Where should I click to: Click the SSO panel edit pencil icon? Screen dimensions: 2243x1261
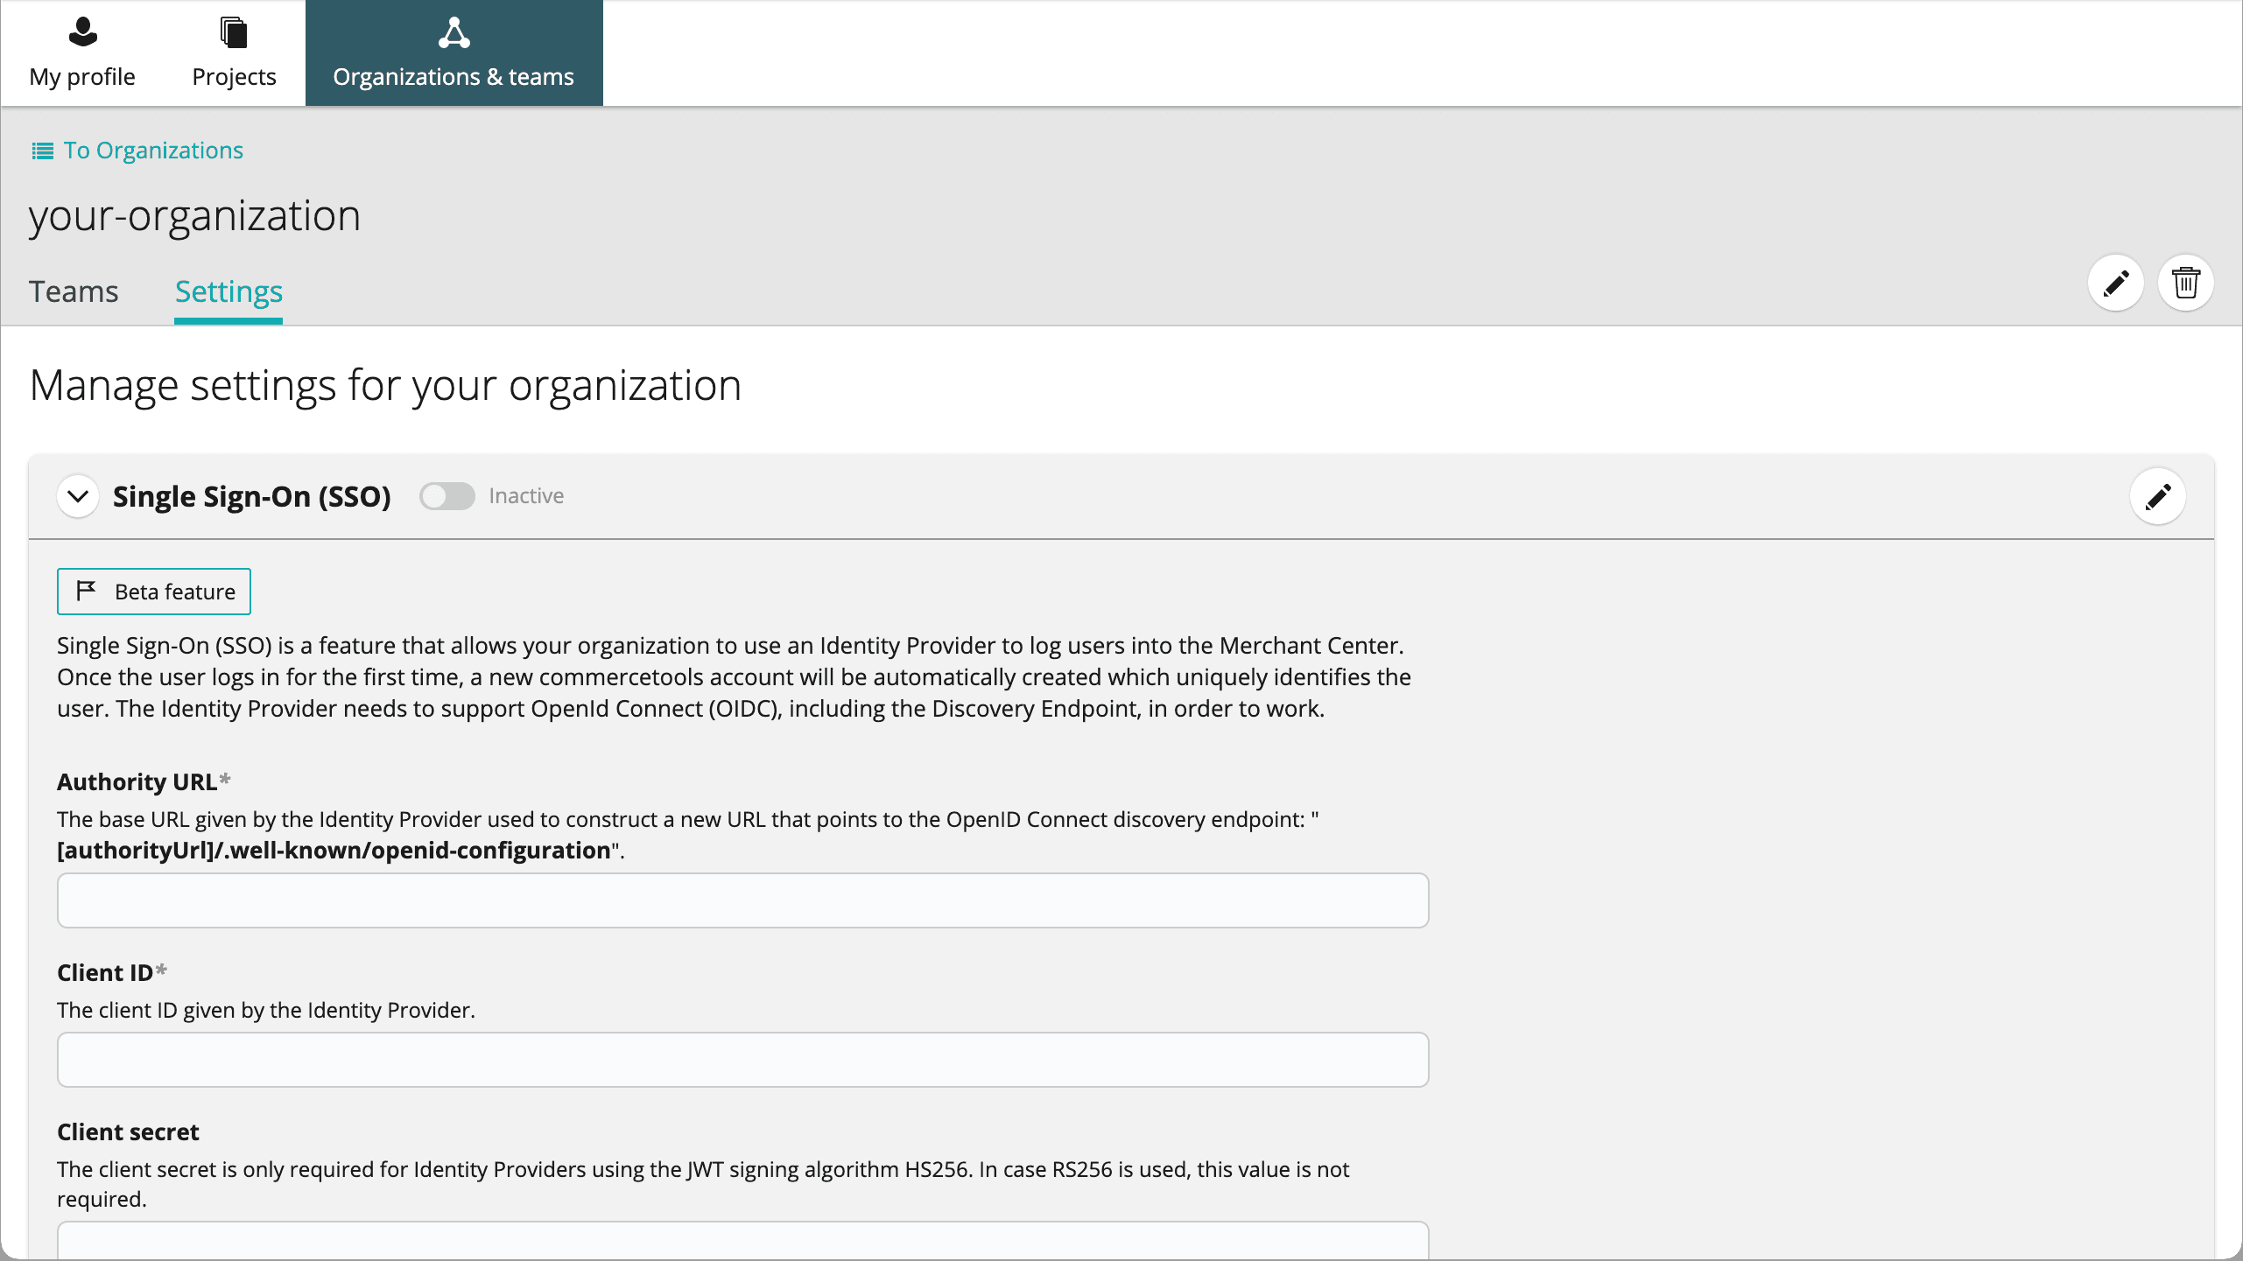(x=2157, y=496)
